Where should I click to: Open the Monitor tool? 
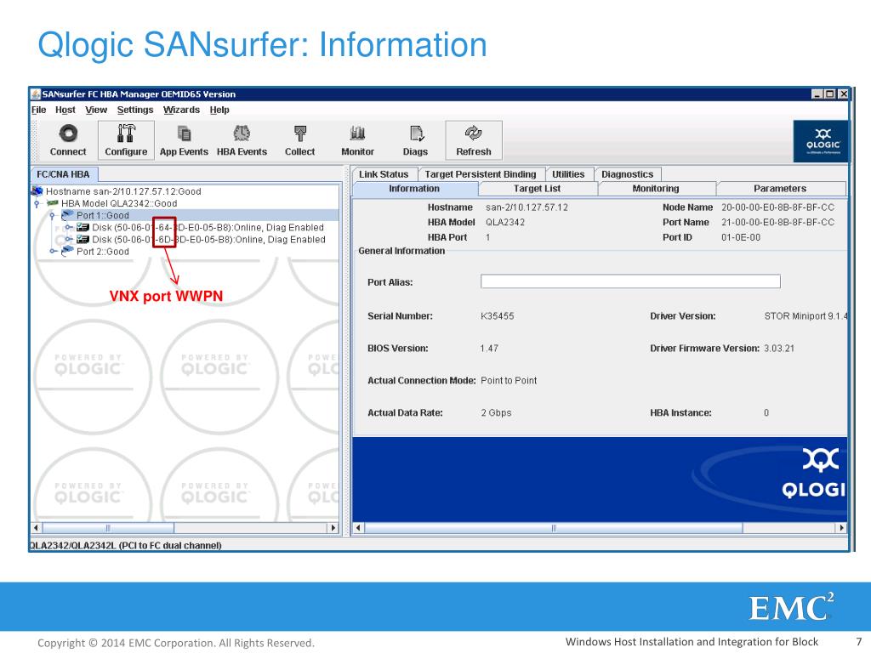(358, 140)
